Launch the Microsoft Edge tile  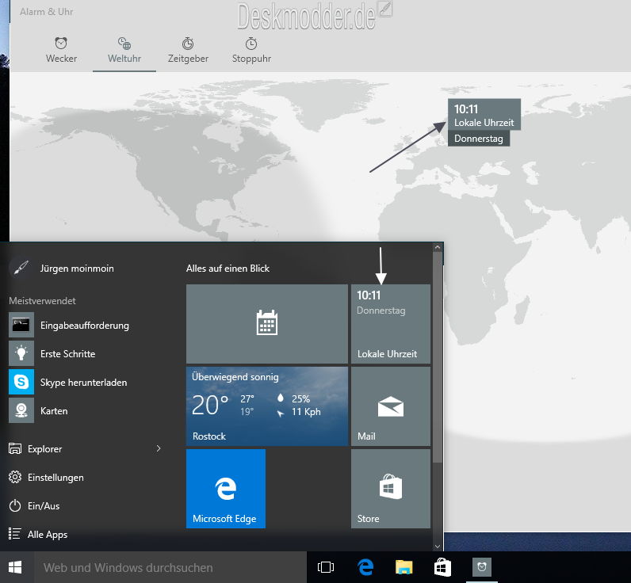(226, 489)
